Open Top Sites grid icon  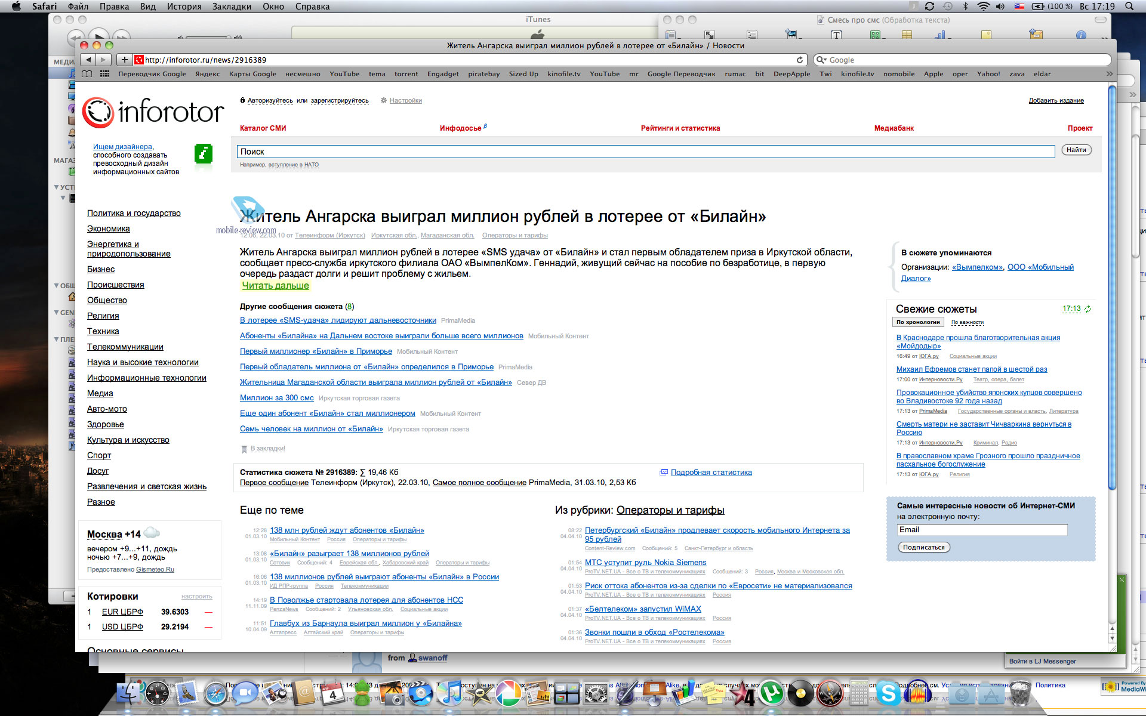(105, 74)
